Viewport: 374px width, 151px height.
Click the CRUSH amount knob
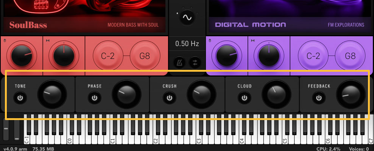[201, 94]
